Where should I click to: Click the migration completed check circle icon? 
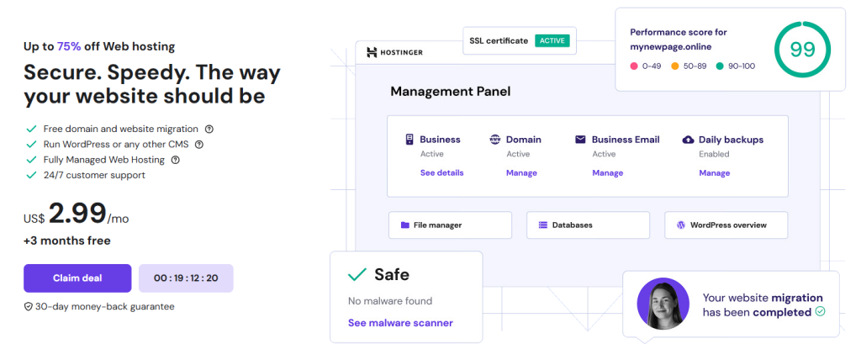coord(820,311)
